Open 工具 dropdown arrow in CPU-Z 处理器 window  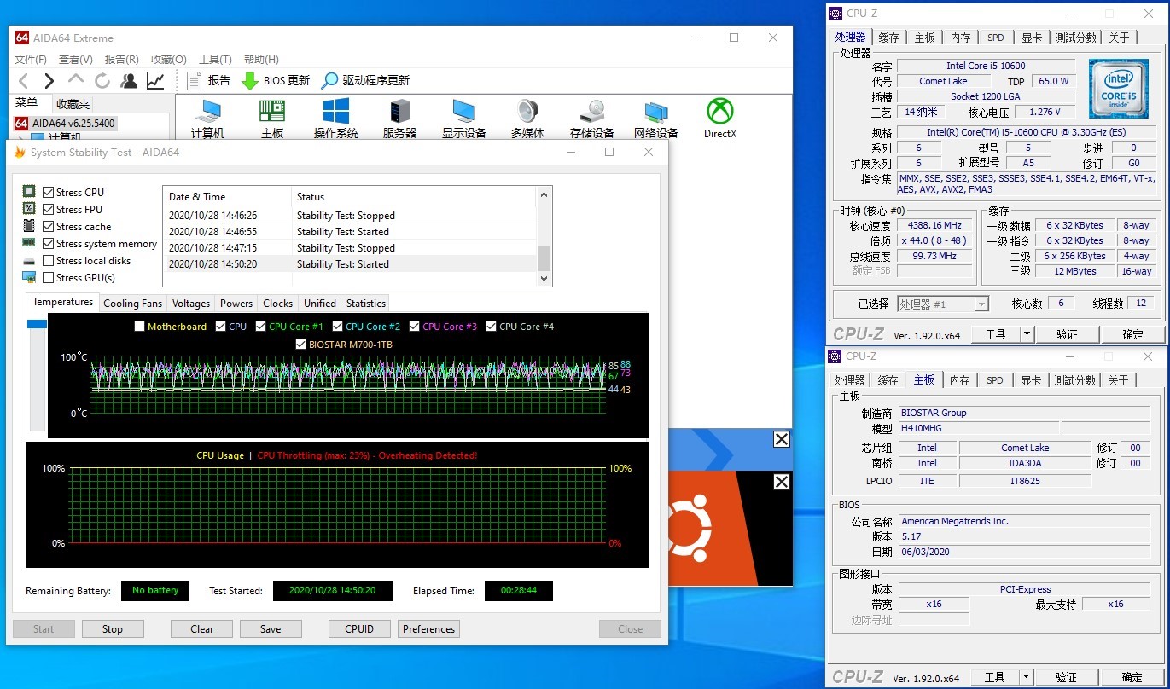tap(1027, 334)
